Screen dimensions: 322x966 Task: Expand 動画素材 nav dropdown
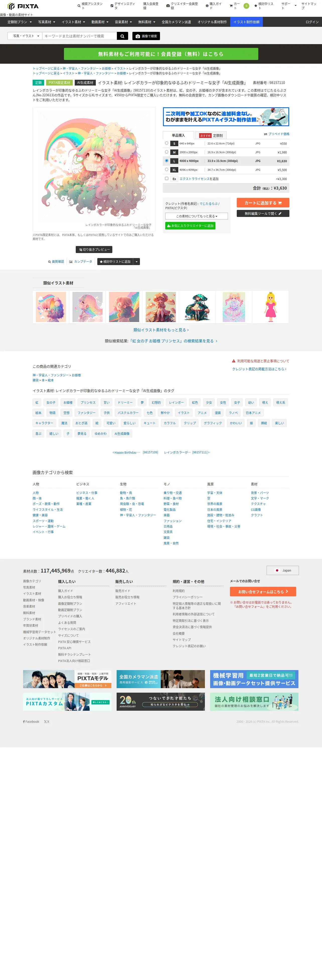100,22
